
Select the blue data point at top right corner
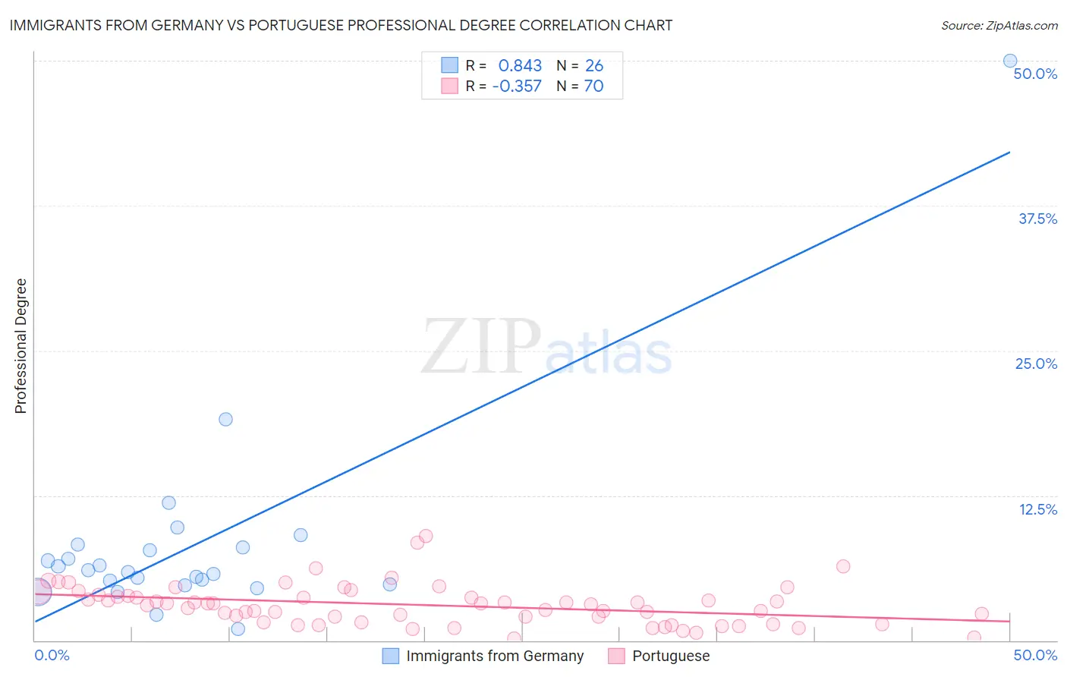pyautogui.click(x=1010, y=61)
